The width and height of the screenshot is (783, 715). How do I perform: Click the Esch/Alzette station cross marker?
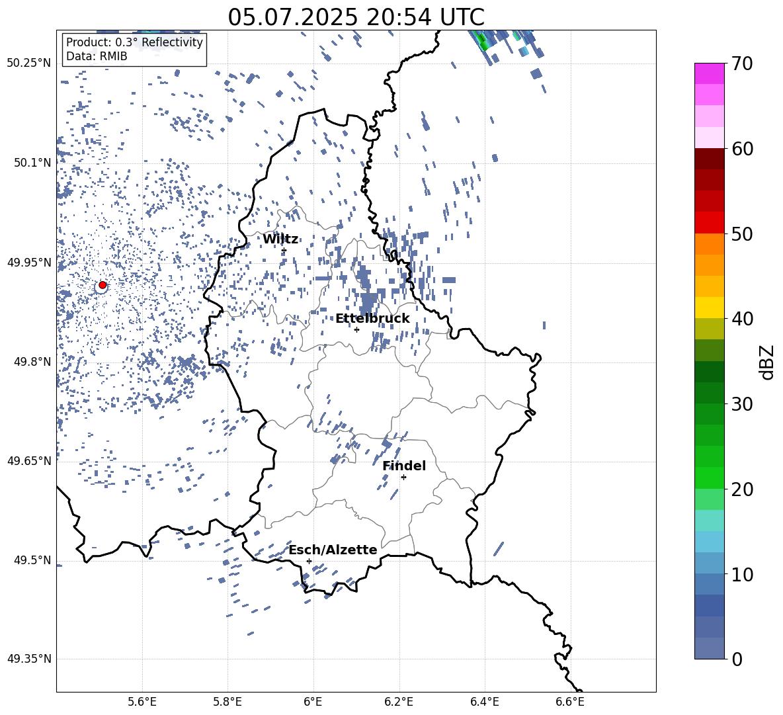tap(309, 561)
